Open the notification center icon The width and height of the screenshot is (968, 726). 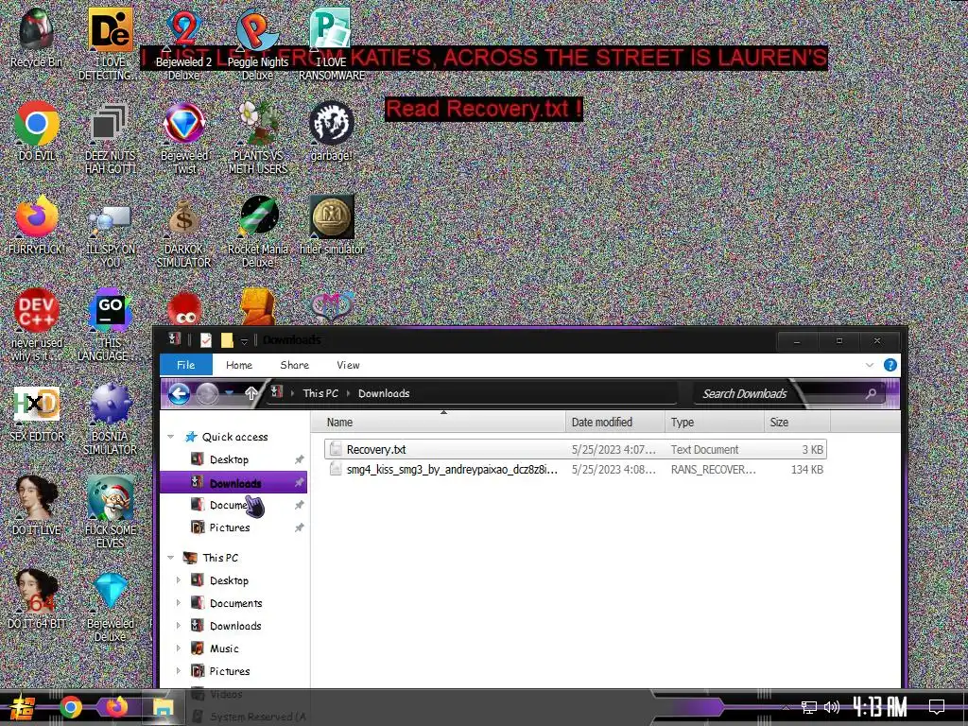937,706
